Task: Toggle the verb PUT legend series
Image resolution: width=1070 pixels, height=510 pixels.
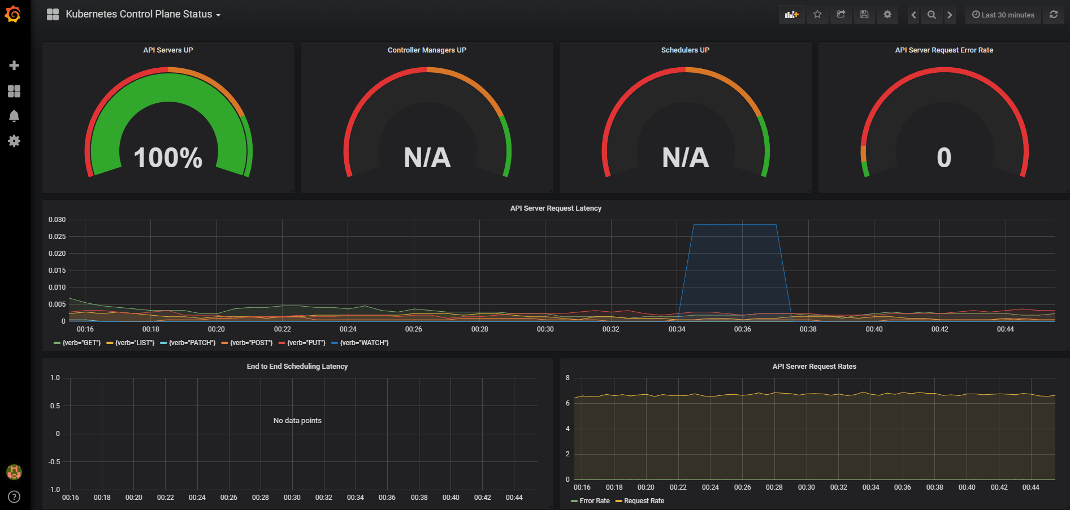Action: point(302,343)
